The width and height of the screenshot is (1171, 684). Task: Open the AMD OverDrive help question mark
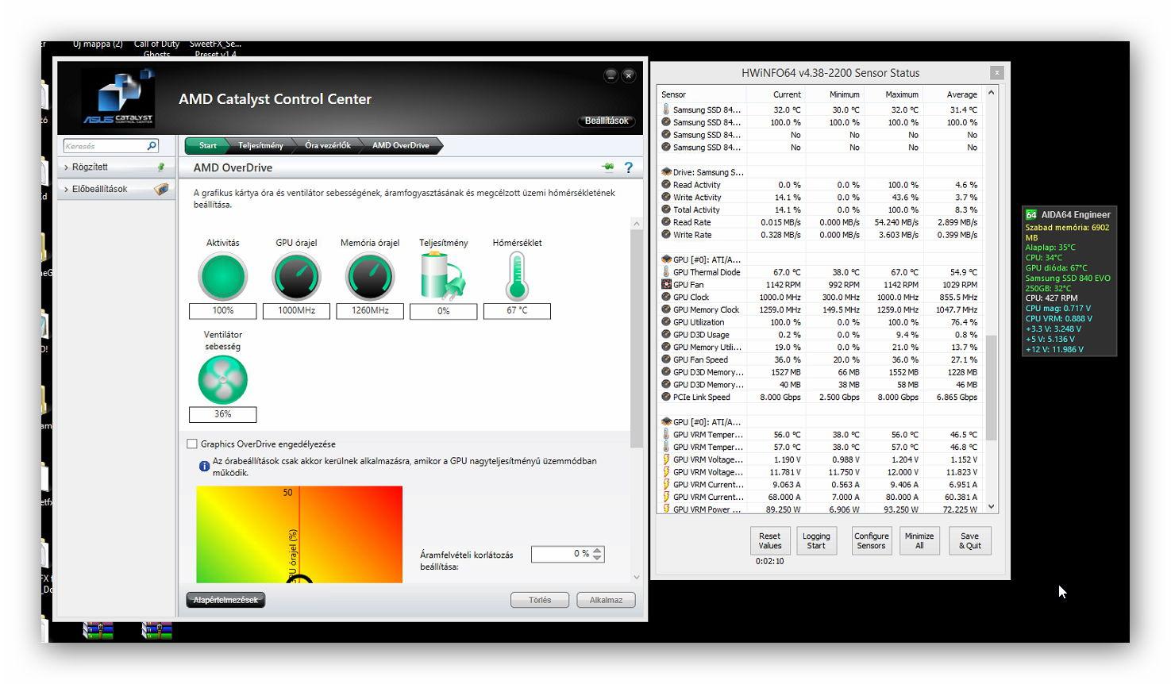point(629,167)
